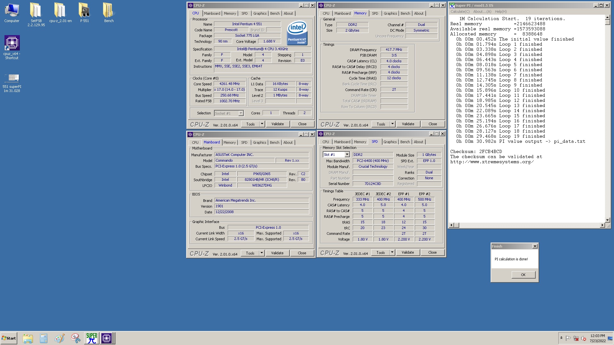Switch to About tab in SPD window
This screenshot has height=345, width=614.
pyautogui.click(x=418, y=142)
